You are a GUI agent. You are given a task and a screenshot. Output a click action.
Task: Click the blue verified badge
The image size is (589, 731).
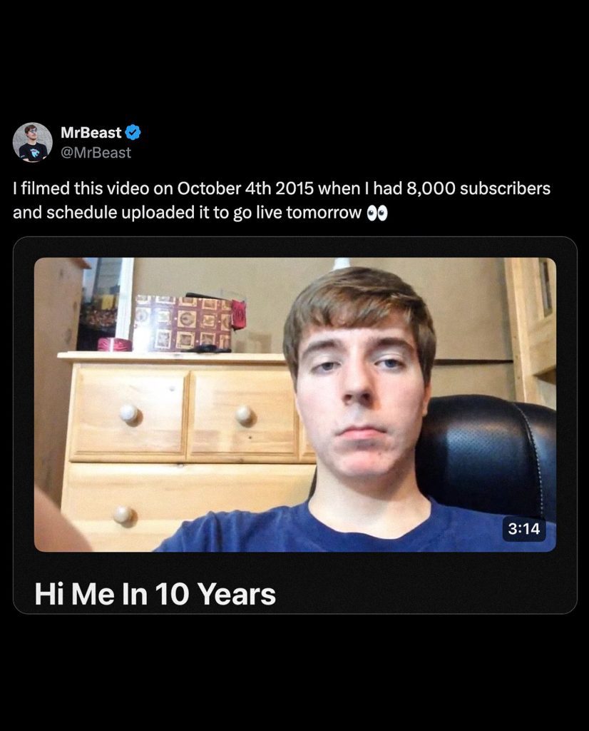(x=133, y=132)
